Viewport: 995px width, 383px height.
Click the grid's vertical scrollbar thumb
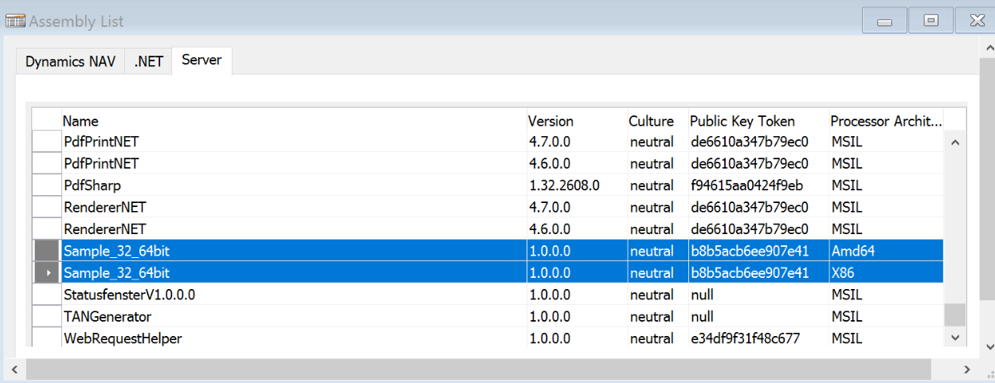(955, 315)
